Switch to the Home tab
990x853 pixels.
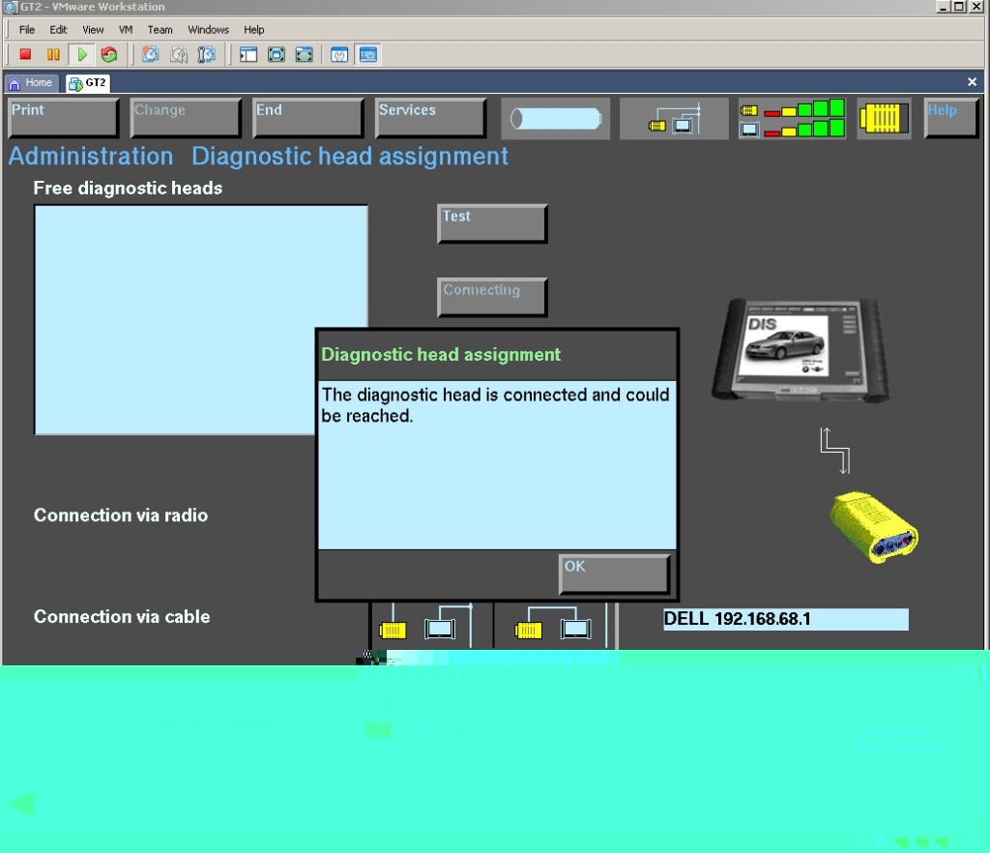point(32,83)
